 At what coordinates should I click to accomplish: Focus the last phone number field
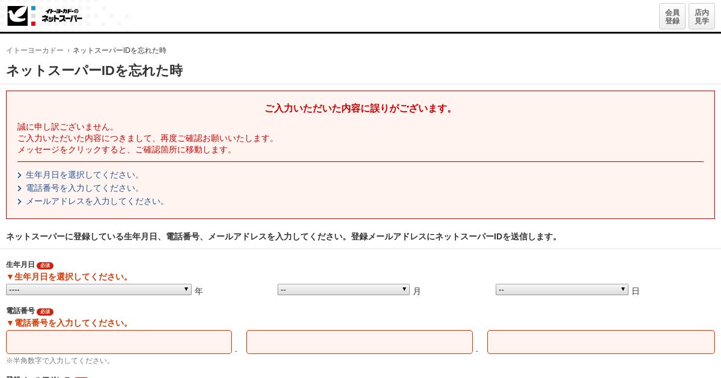coord(601,342)
